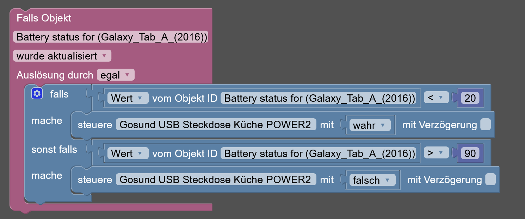Enable the delay checkbox after the falsch block
The width and height of the screenshot is (525, 219).
tap(490, 180)
